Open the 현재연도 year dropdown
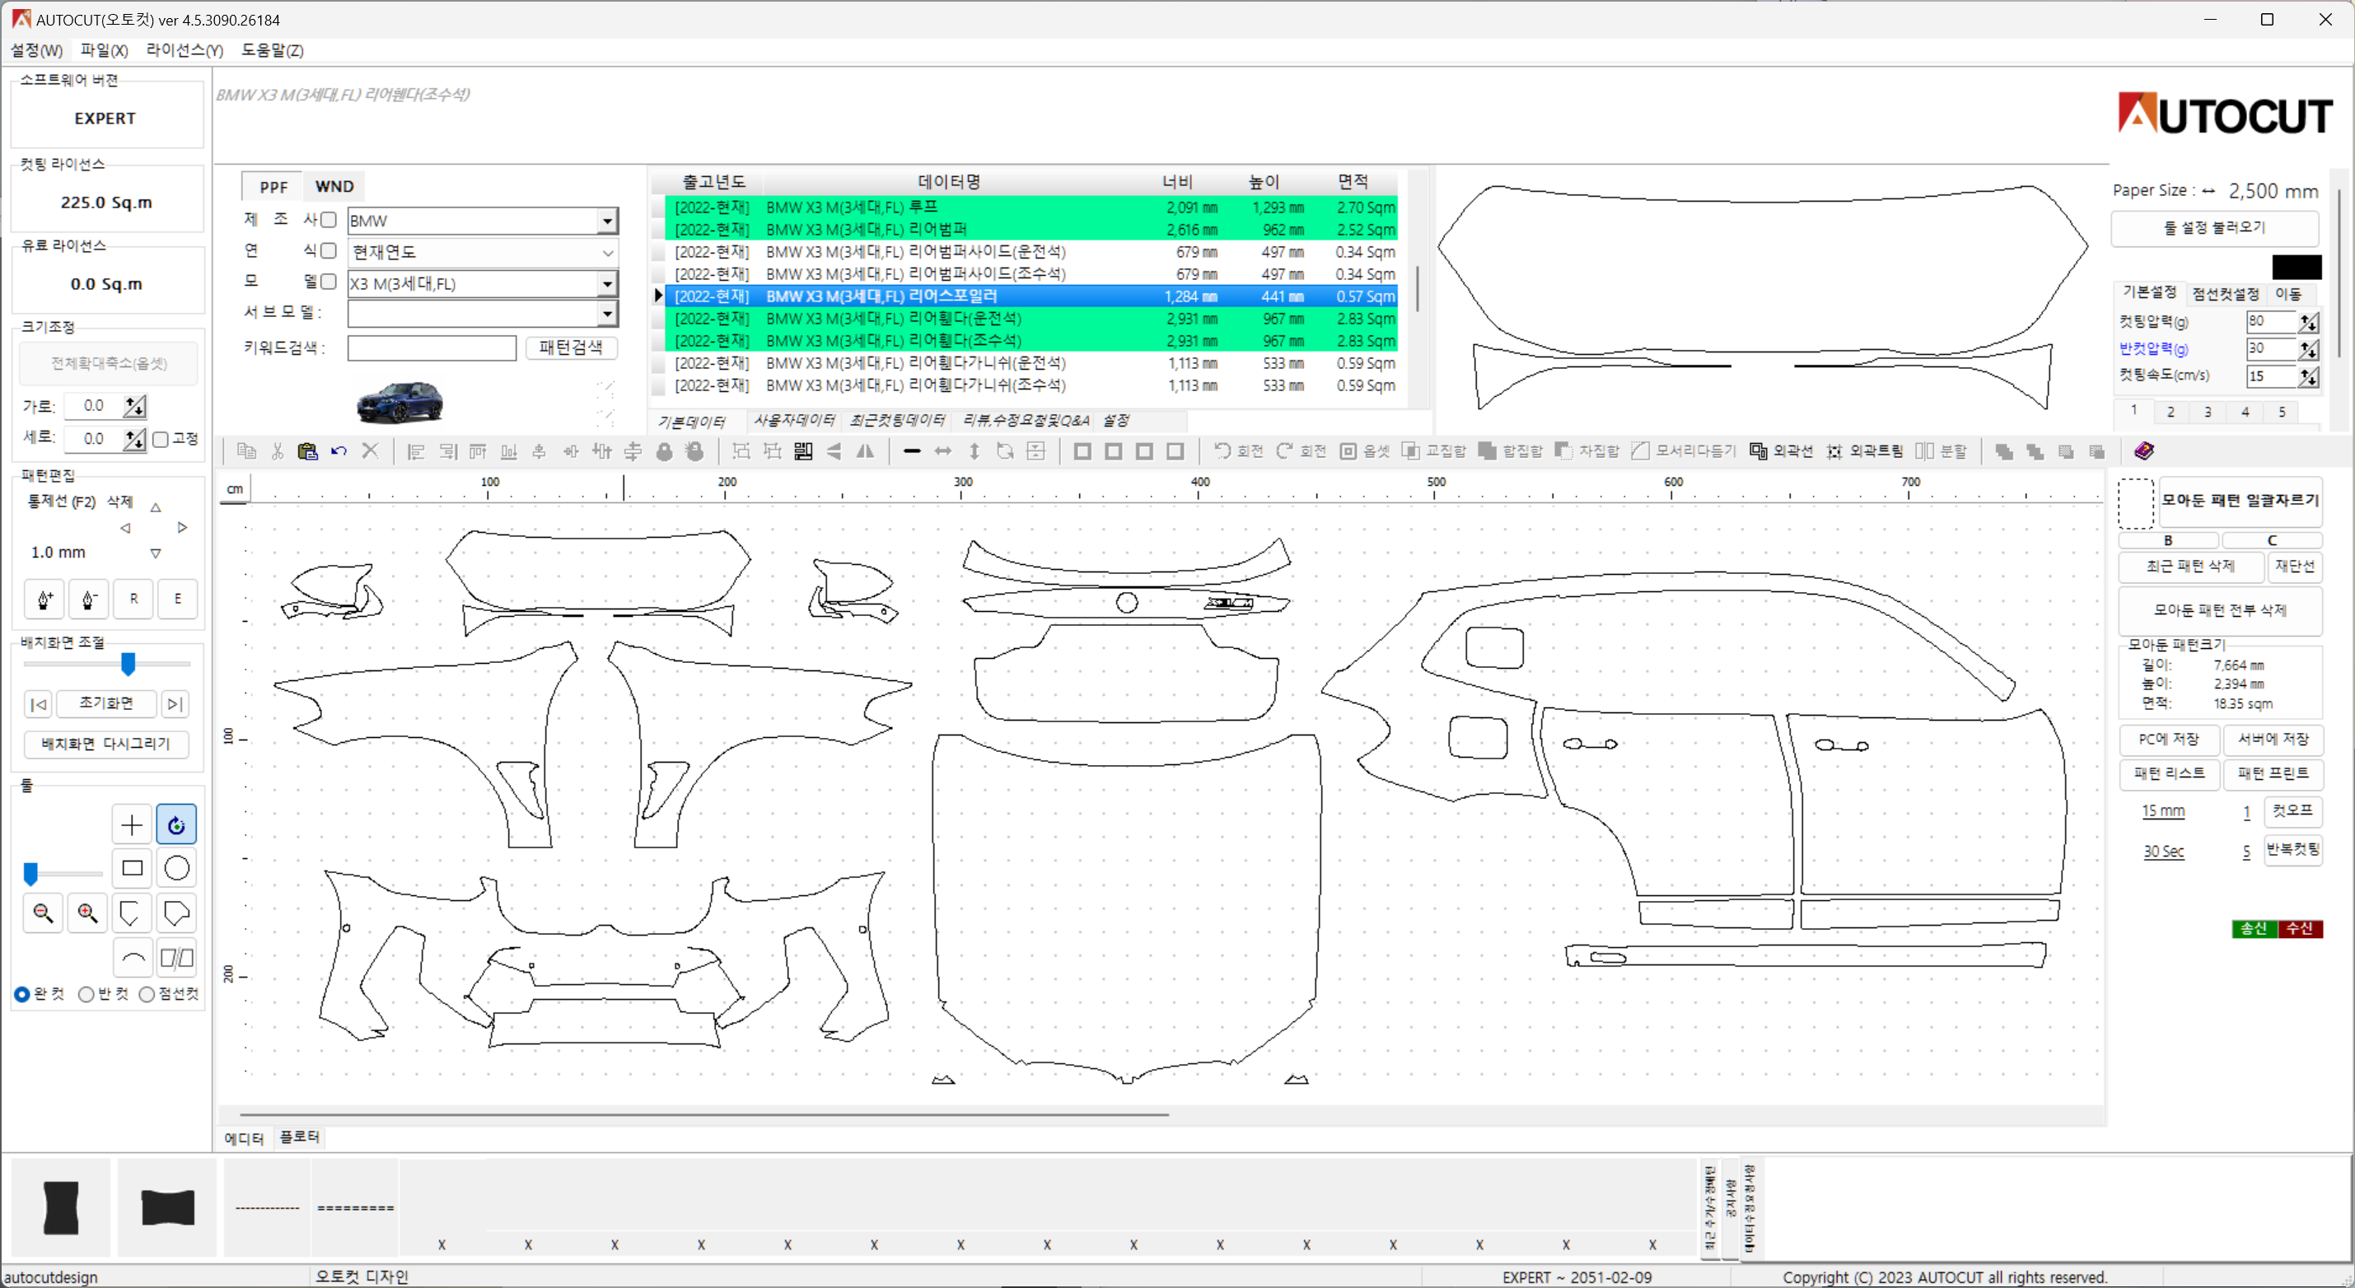The image size is (2355, 1288). click(x=607, y=252)
